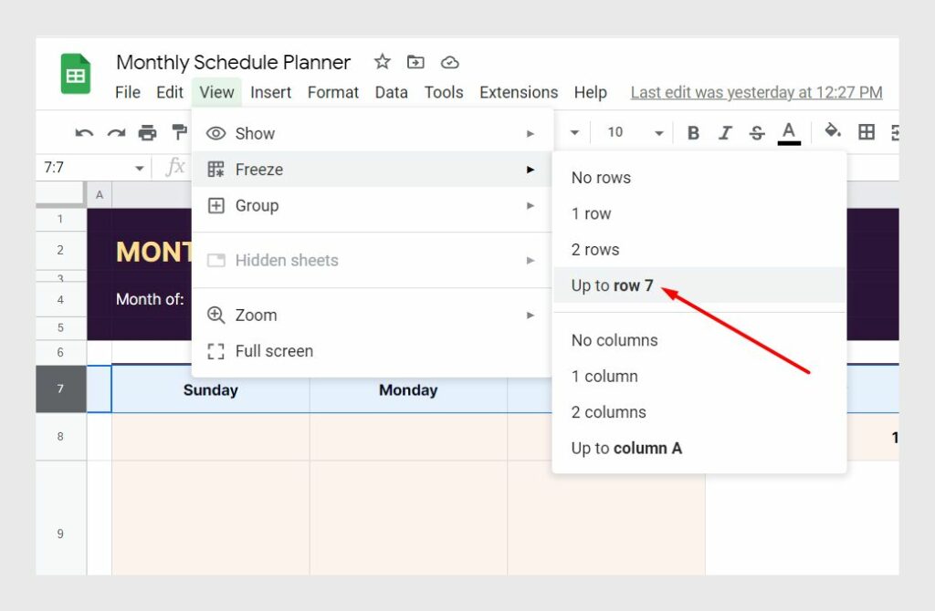935x611 pixels.
Task: Open the Format menu
Action: pos(332,92)
